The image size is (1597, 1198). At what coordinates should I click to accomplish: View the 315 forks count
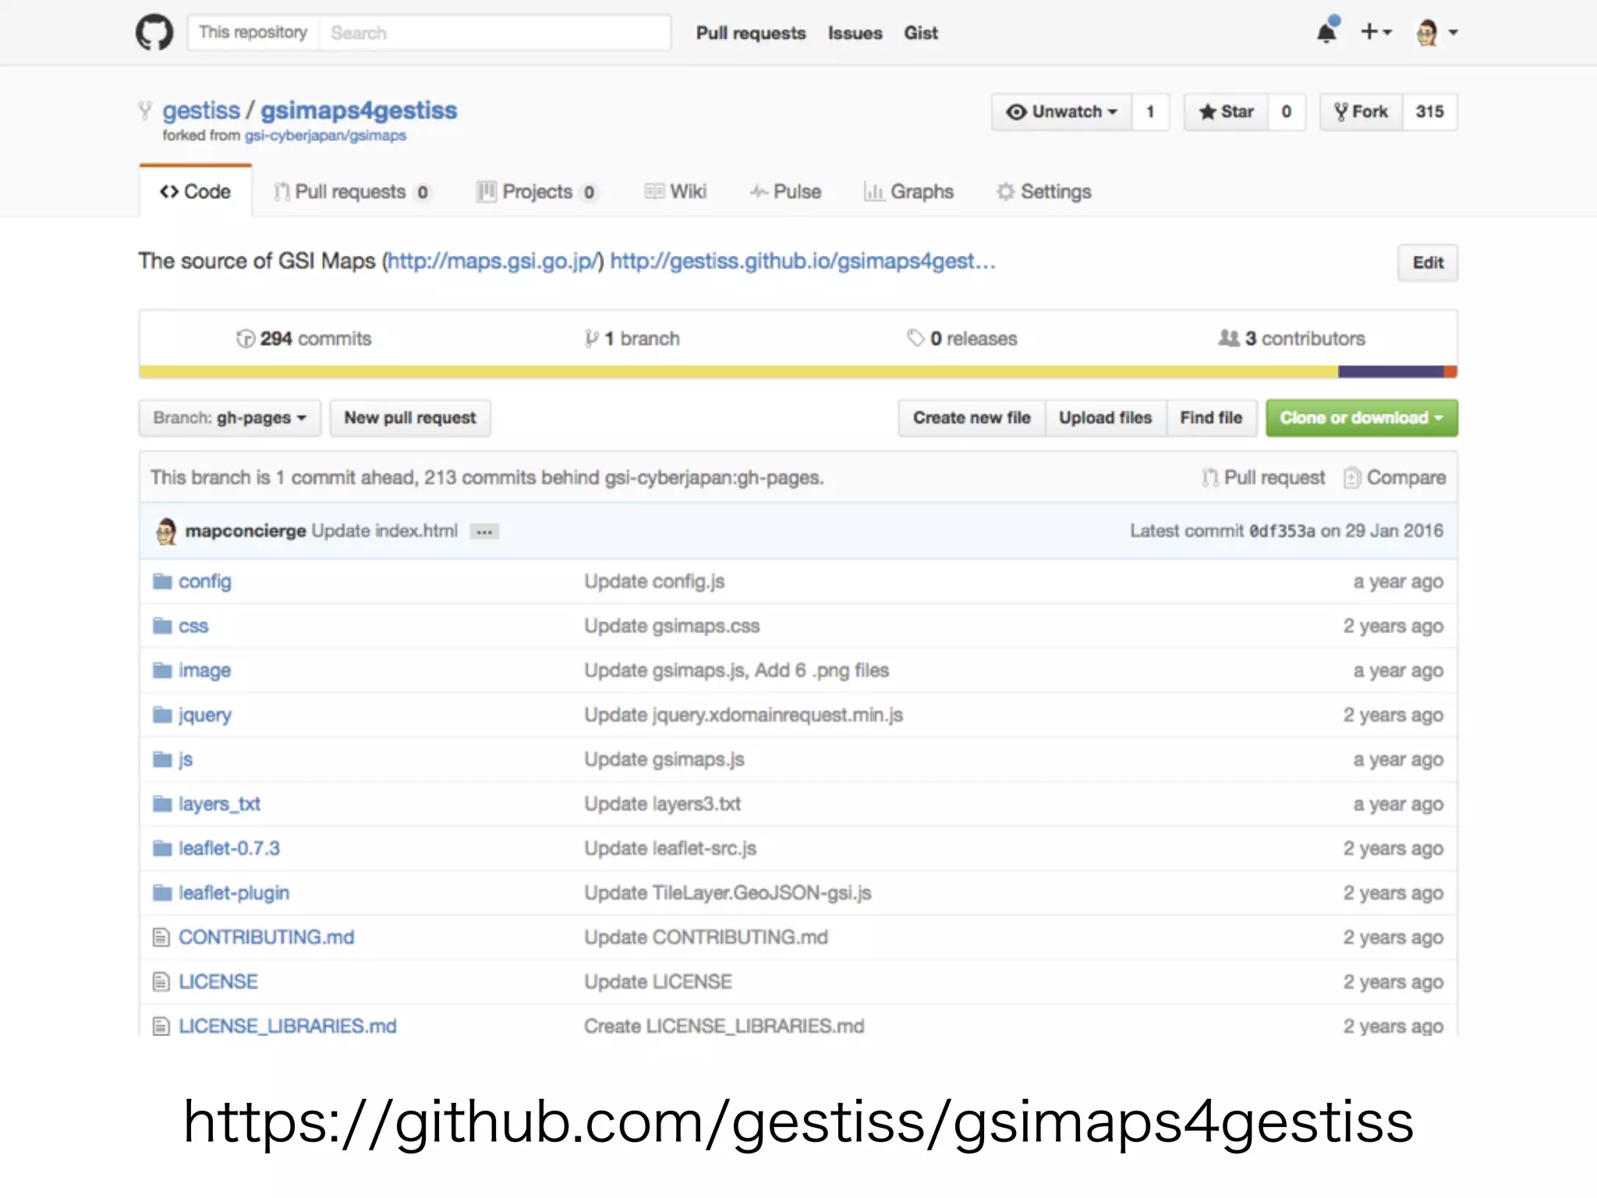1429,112
